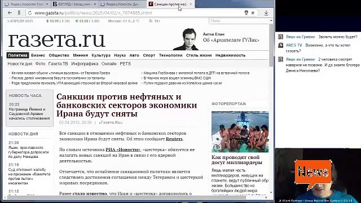Open headline Путин подарил девочке щенка хаски
This screenshot has width=361, height=203.
tap(183, 83)
